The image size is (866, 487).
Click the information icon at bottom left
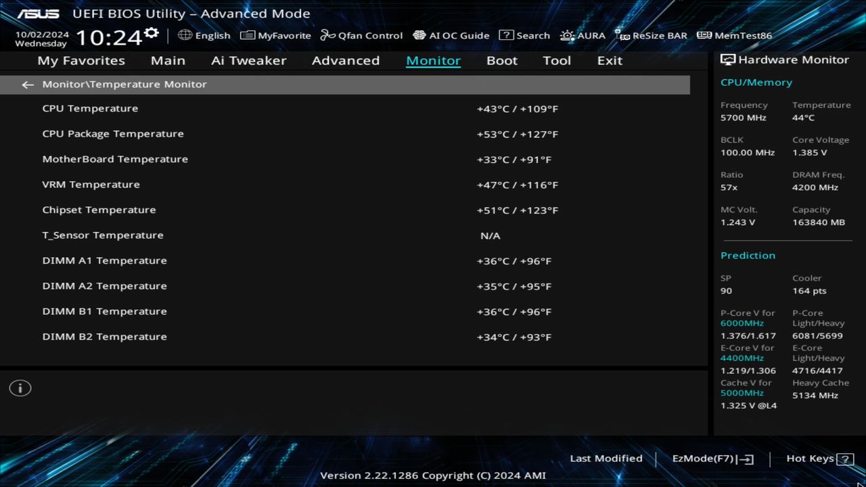(x=20, y=388)
